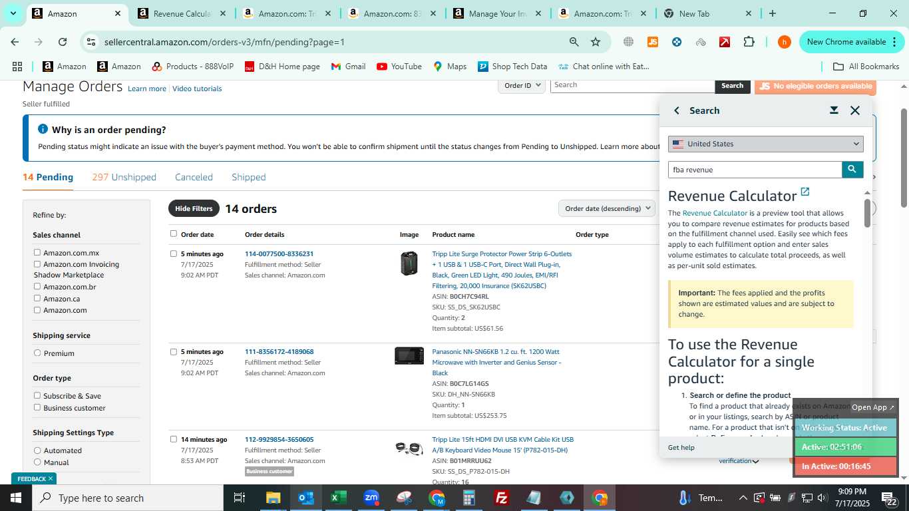909x511 pixels.
Task: Open the Chrome extensions puzzle icon
Action: (x=749, y=42)
